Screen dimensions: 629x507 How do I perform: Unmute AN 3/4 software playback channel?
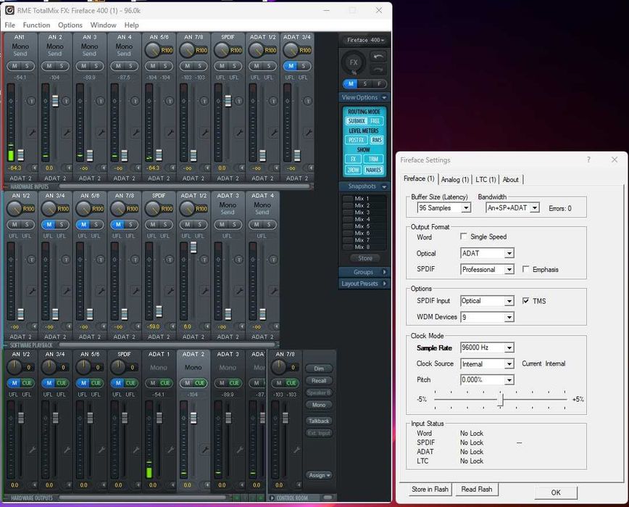(x=49, y=224)
